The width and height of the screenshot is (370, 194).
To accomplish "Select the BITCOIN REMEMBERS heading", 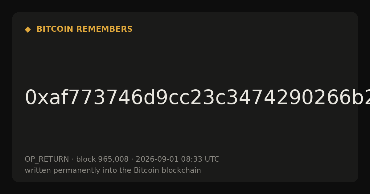I will (x=84, y=29).
